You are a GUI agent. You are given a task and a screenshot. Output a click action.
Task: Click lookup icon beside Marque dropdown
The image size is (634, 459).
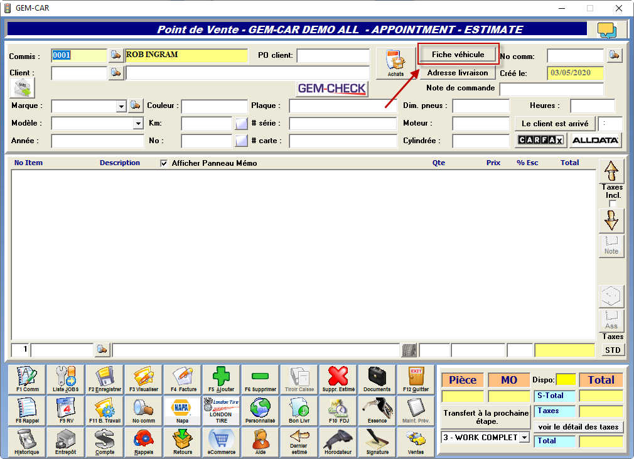pyautogui.click(x=135, y=105)
